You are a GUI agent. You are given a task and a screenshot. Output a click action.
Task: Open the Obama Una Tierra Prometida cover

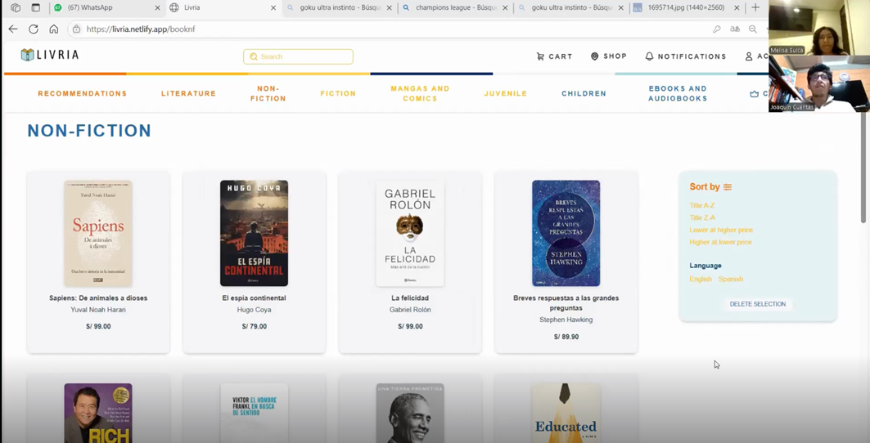(410, 413)
